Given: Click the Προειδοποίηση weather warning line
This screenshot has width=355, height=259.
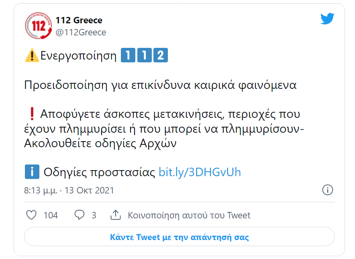Looking at the screenshot, I should 160,85.
